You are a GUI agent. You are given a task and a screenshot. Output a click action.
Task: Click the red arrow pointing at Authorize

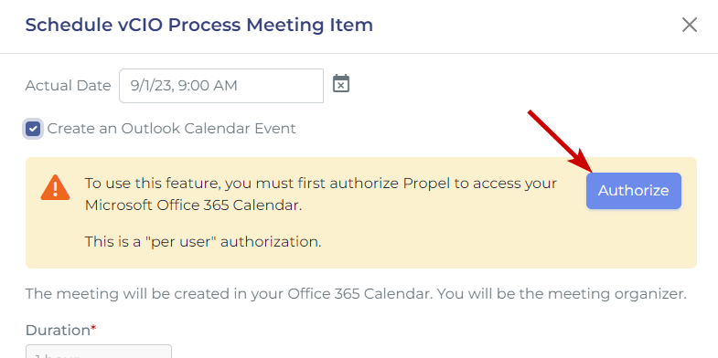tap(560, 142)
